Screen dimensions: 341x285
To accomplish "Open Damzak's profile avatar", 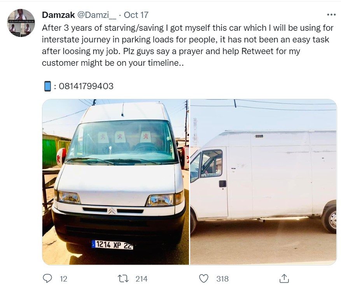I will [21, 23].
